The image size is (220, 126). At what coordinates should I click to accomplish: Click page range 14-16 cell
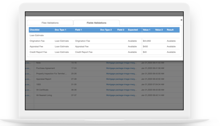74,63
